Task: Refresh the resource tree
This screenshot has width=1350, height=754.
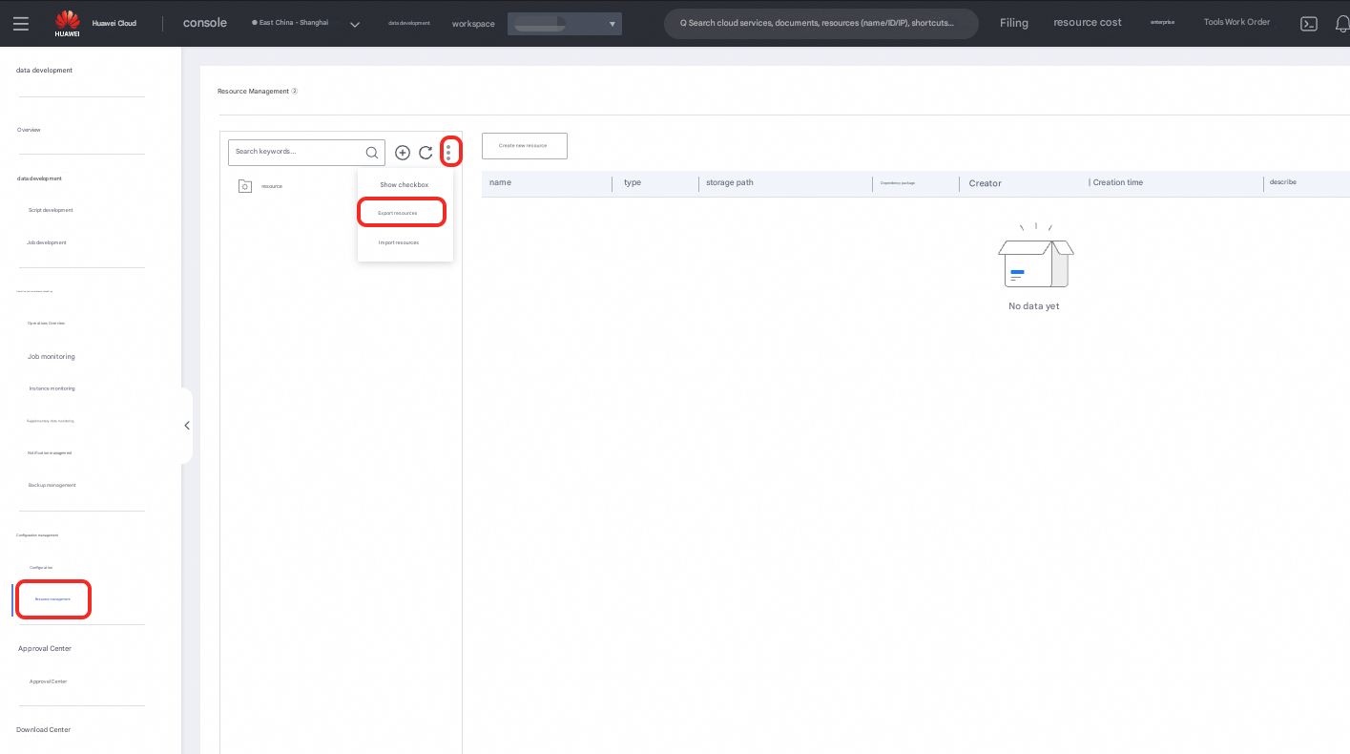Action: (426, 153)
